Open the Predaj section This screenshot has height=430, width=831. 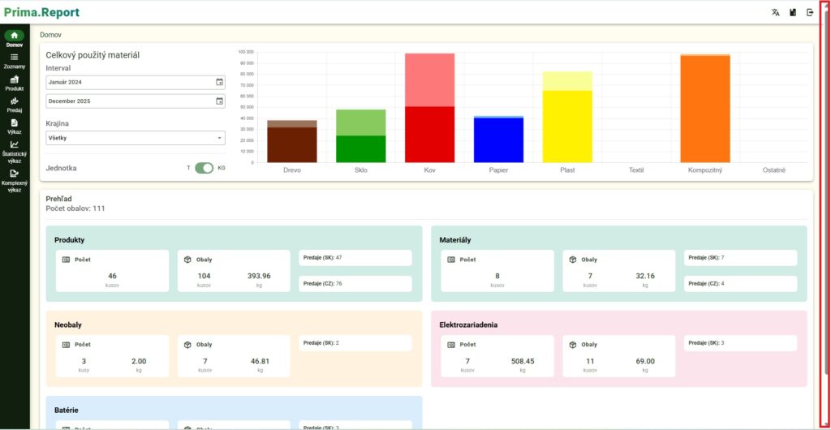[x=14, y=105]
